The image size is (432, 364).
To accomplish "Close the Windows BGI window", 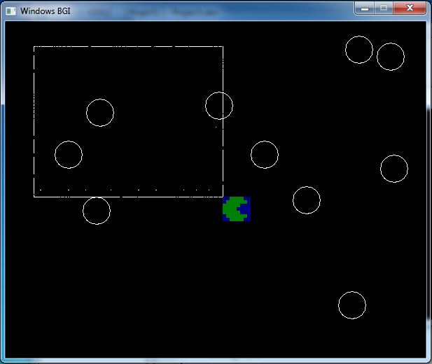I will click(410, 8).
